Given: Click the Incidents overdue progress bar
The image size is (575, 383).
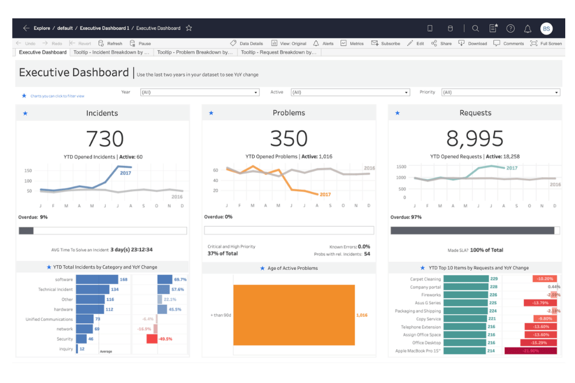Looking at the screenshot, I should (x=102, y=231).
